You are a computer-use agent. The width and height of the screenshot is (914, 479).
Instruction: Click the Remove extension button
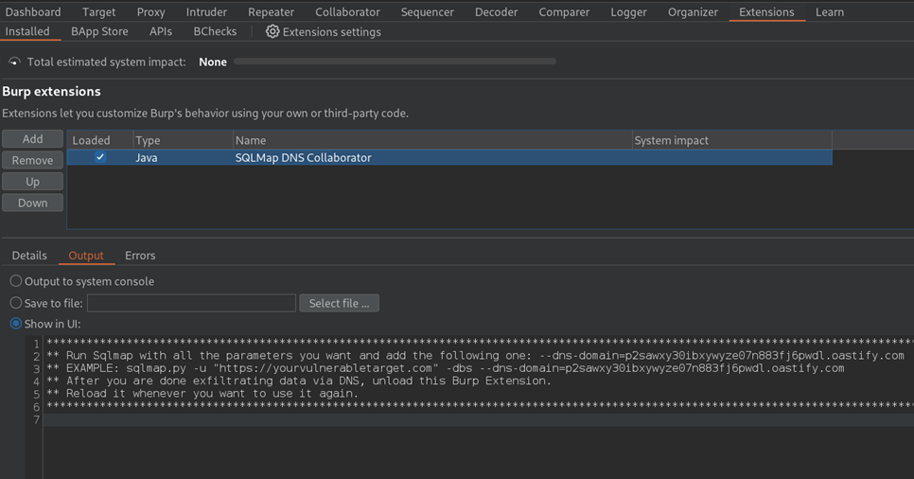(32, 160)
